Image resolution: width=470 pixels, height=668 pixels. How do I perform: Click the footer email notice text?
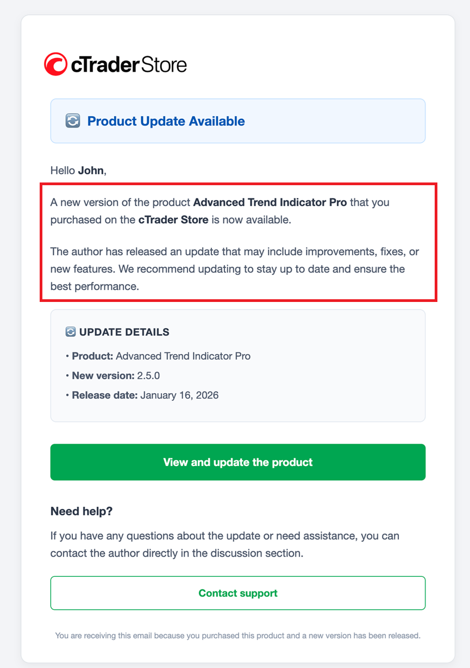coord(237,635)
